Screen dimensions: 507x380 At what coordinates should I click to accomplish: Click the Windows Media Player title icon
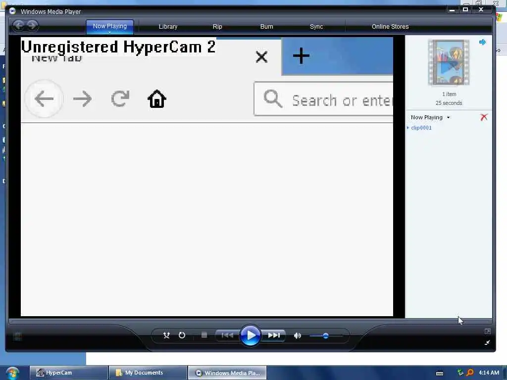(12, 11)
